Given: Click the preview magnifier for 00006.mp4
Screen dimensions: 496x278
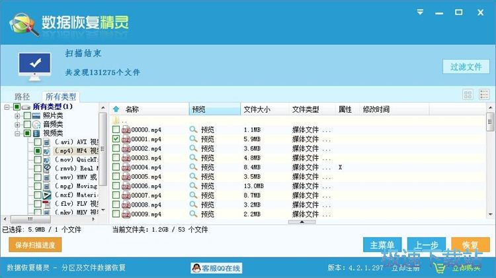Looking at the screenshot, I should (194, 187).
